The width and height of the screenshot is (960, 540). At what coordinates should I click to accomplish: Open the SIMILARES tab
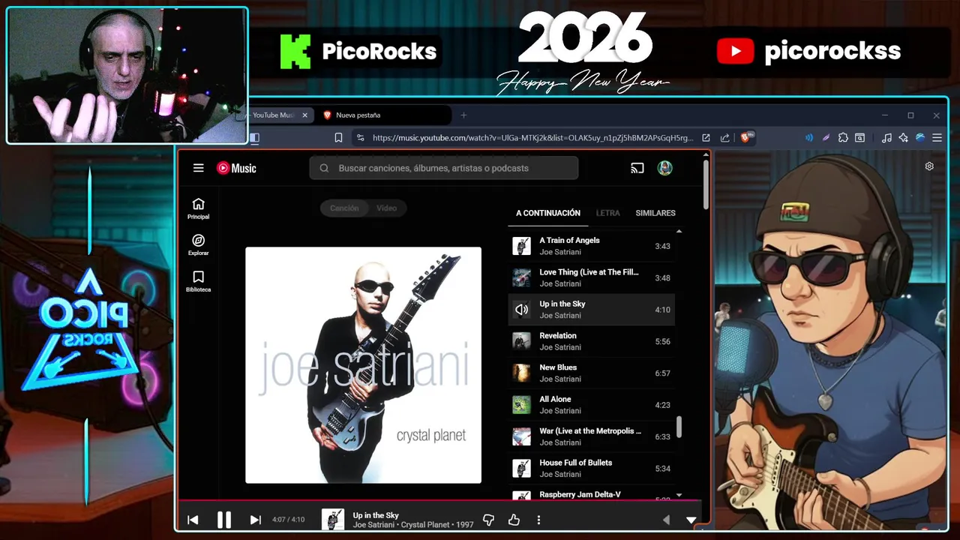click(x=655, y=213)
